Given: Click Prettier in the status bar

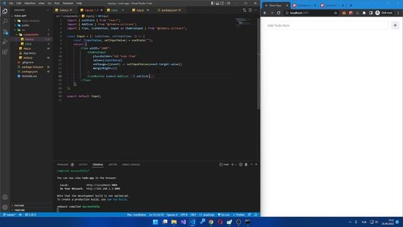Looking at the screenshot, I should coord(239,214).
